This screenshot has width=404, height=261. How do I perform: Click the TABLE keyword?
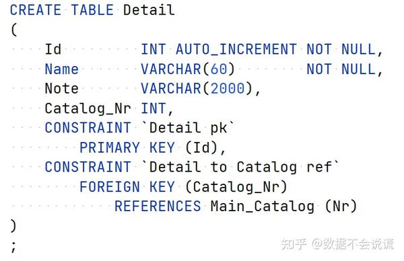[92, 10]
